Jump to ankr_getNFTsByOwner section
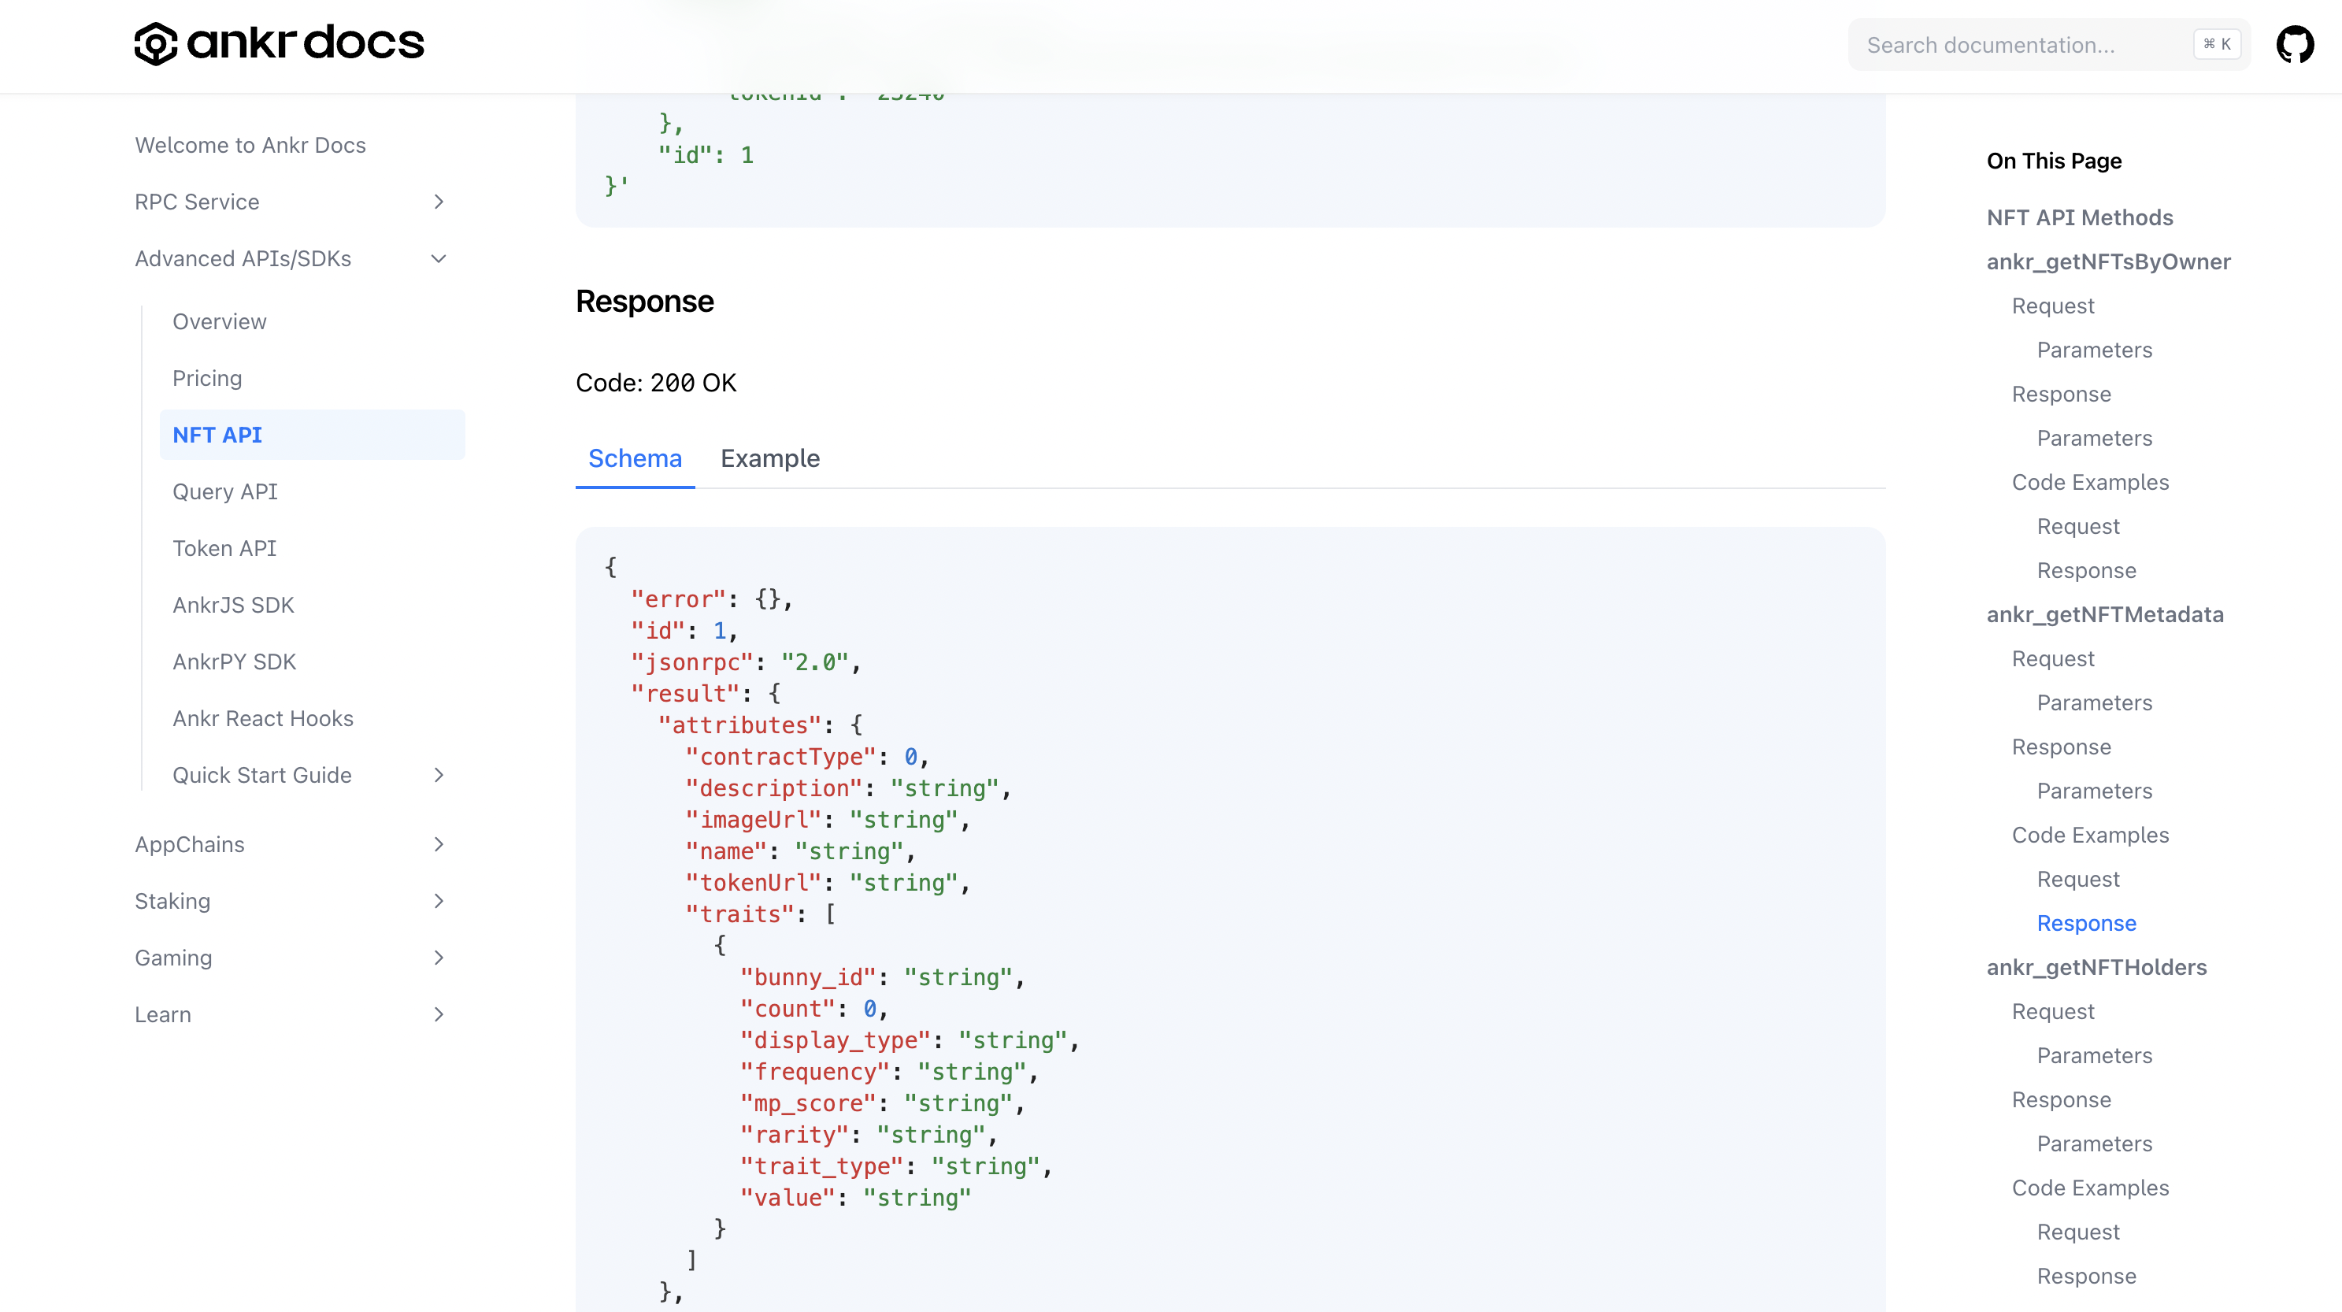Viewport: 2342px width, 1312px height. [x=2107, y=262]
